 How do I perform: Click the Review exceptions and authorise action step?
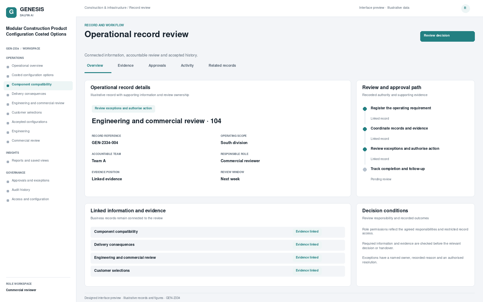click(x=405, y=149)
